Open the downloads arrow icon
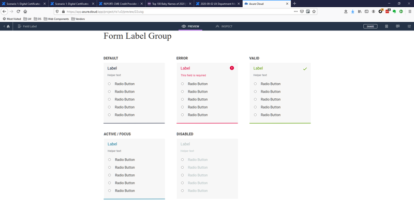 coord(352,11)
